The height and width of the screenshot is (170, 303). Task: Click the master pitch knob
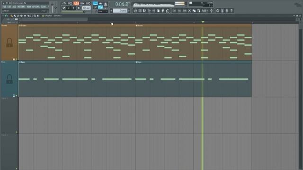coord(56,8)
